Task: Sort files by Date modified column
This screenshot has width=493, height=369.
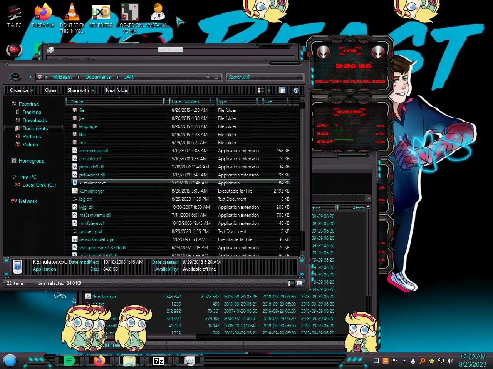Action: pyautogui.click(x=190, y=101)
